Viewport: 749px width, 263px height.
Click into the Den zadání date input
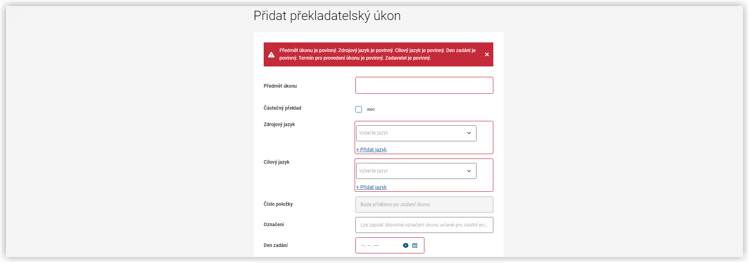379,245
